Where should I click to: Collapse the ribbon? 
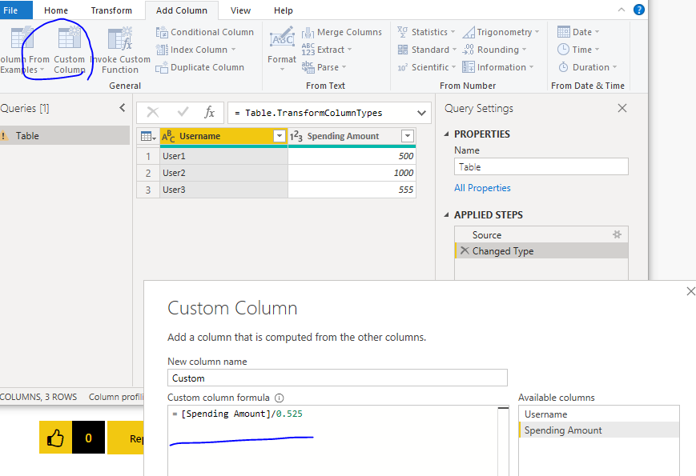point(622,10)
